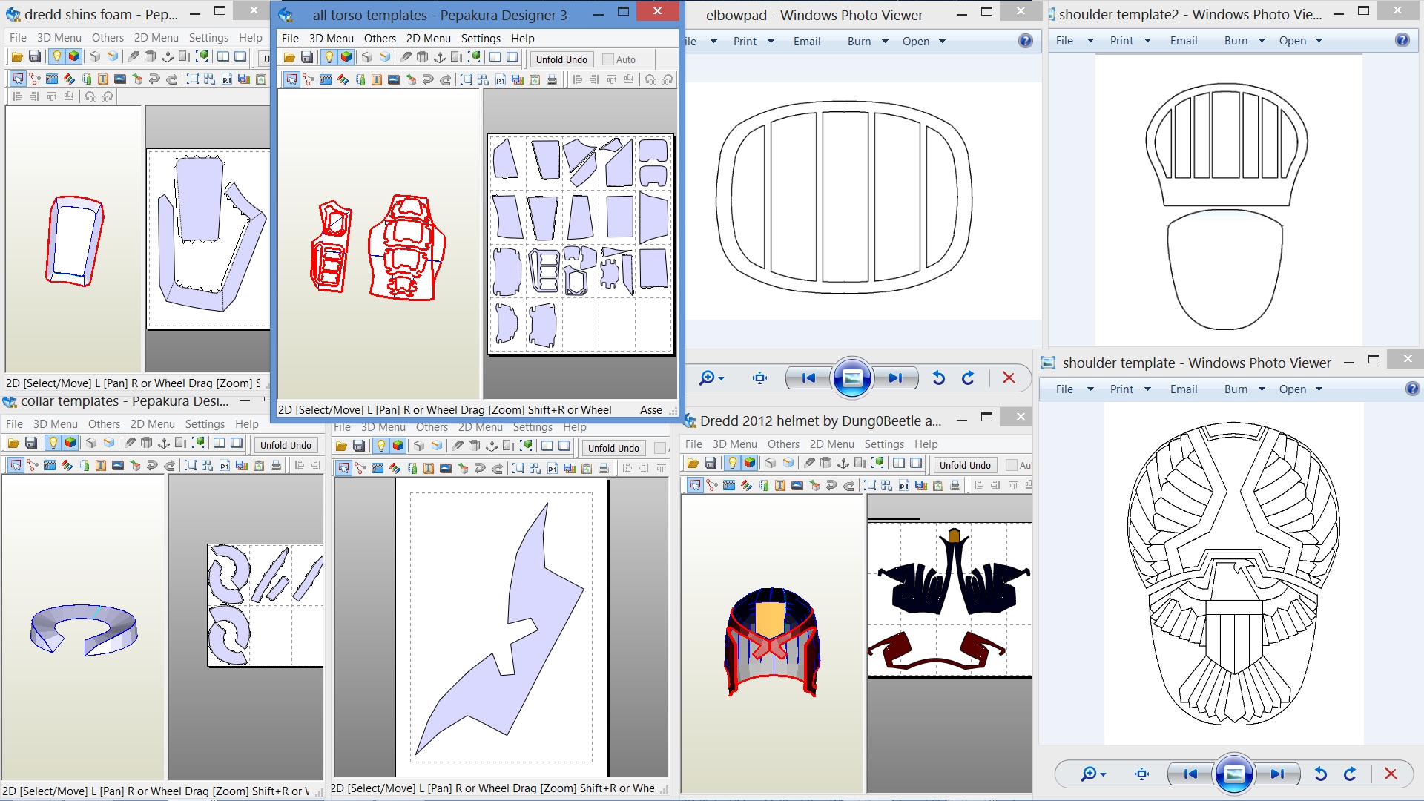This screenshot has width=1424, height=801.
Task: Toggle texture cube in all torso templates
Action: (x=346, y=58)
